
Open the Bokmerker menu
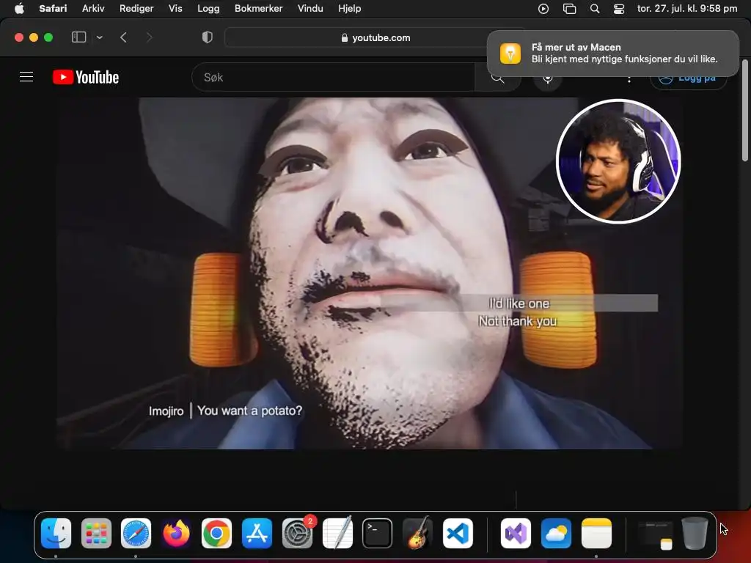(259, 9)
